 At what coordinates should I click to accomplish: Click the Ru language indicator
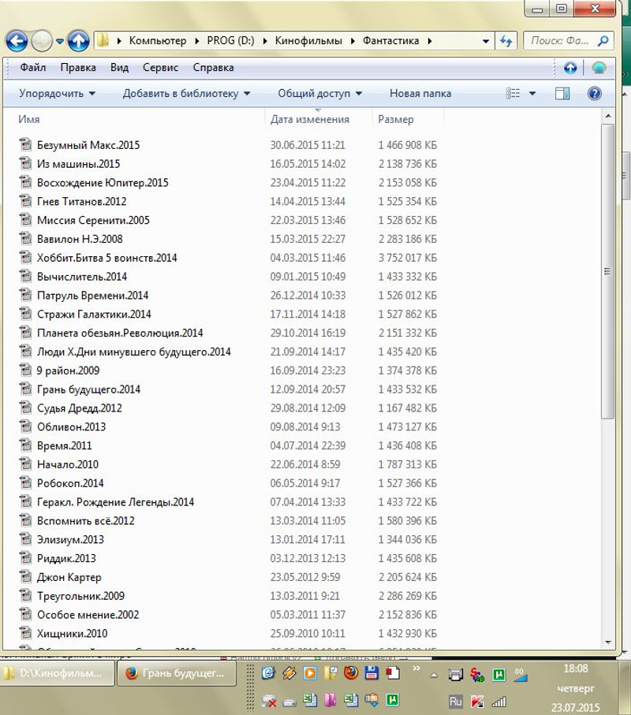click(x=455, y=701)
